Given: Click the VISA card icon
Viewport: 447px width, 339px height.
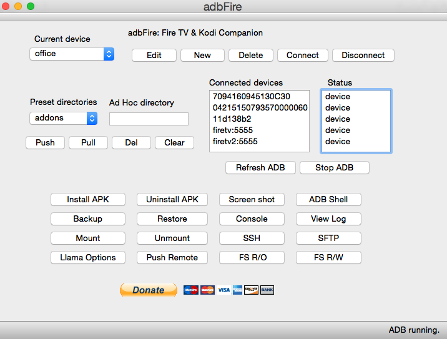Looking at the screenshot, I should coord(223,290).
